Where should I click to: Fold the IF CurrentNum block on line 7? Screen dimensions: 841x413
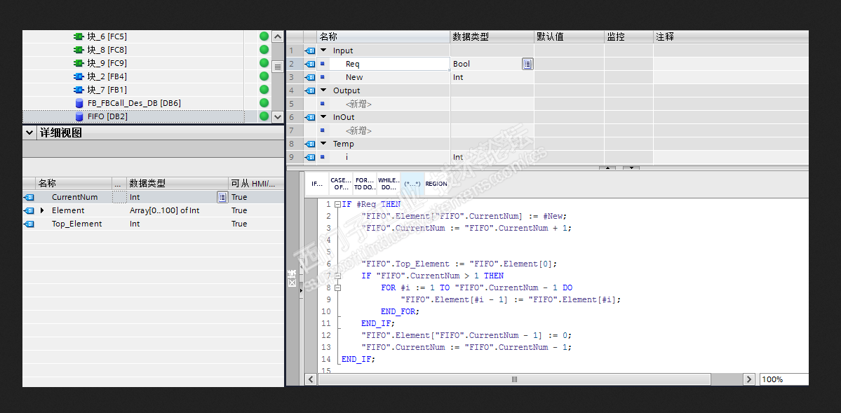337,276
